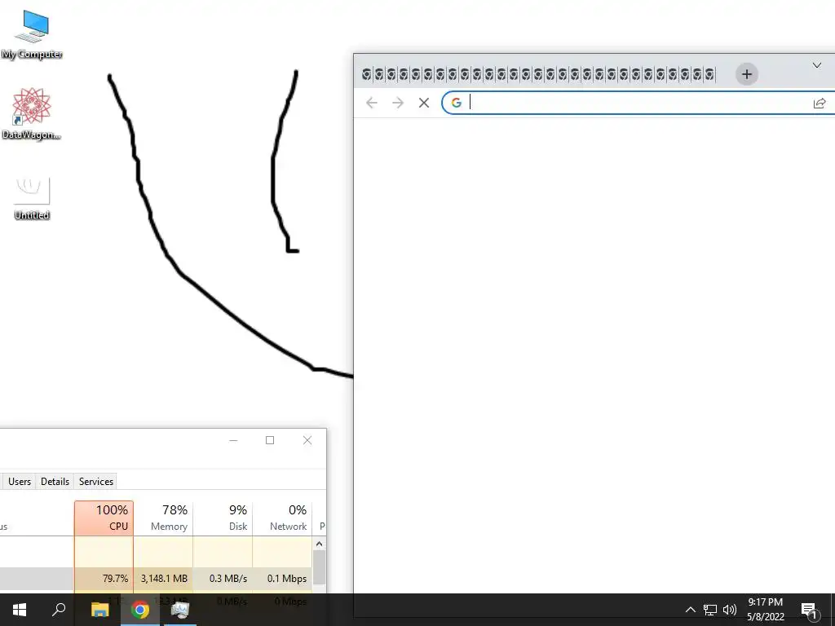Click the Google logo in the address bar
This screenshot has width=835, height=626.
(x=457, y=103)
